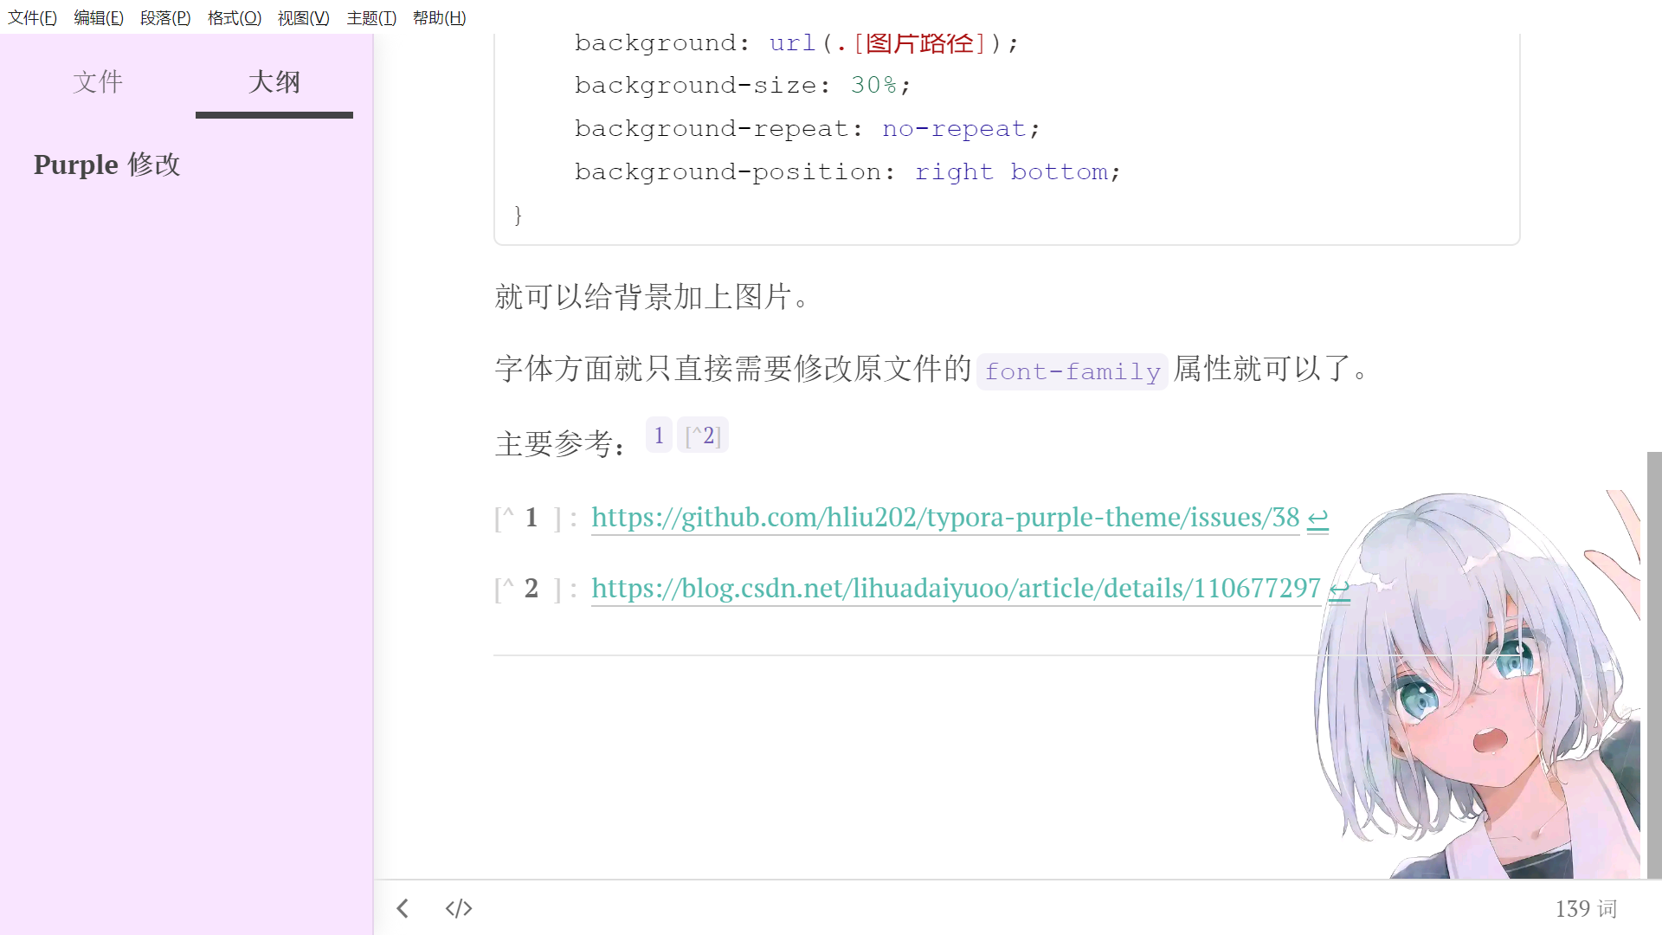This screenshot has width=1662, height=935.
Task: Collapse the sidebar with the back arrow
Action: pyautogui.click(x=403, y=908)
